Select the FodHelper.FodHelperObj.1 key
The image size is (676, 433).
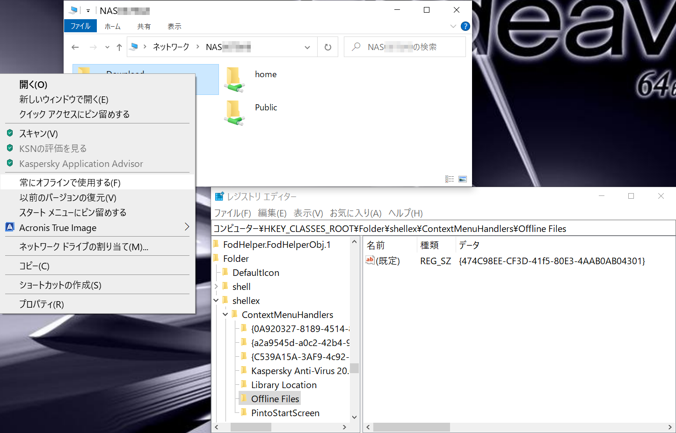point(277,245)
